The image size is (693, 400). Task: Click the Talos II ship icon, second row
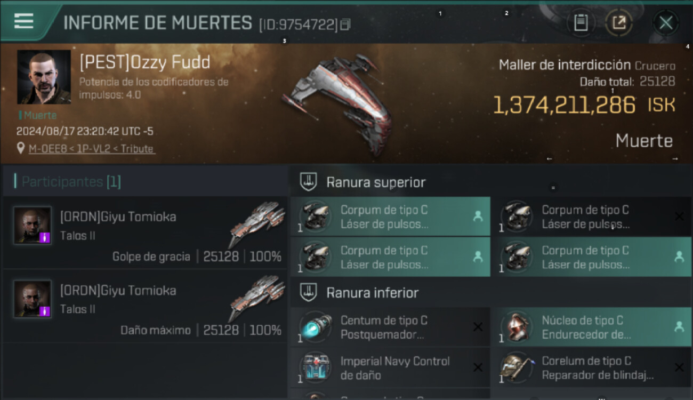point(257,299)
